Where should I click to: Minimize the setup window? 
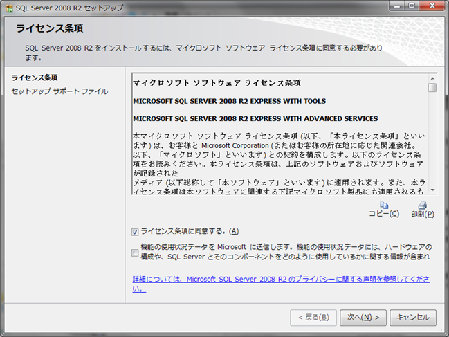[x=397, y=6]
